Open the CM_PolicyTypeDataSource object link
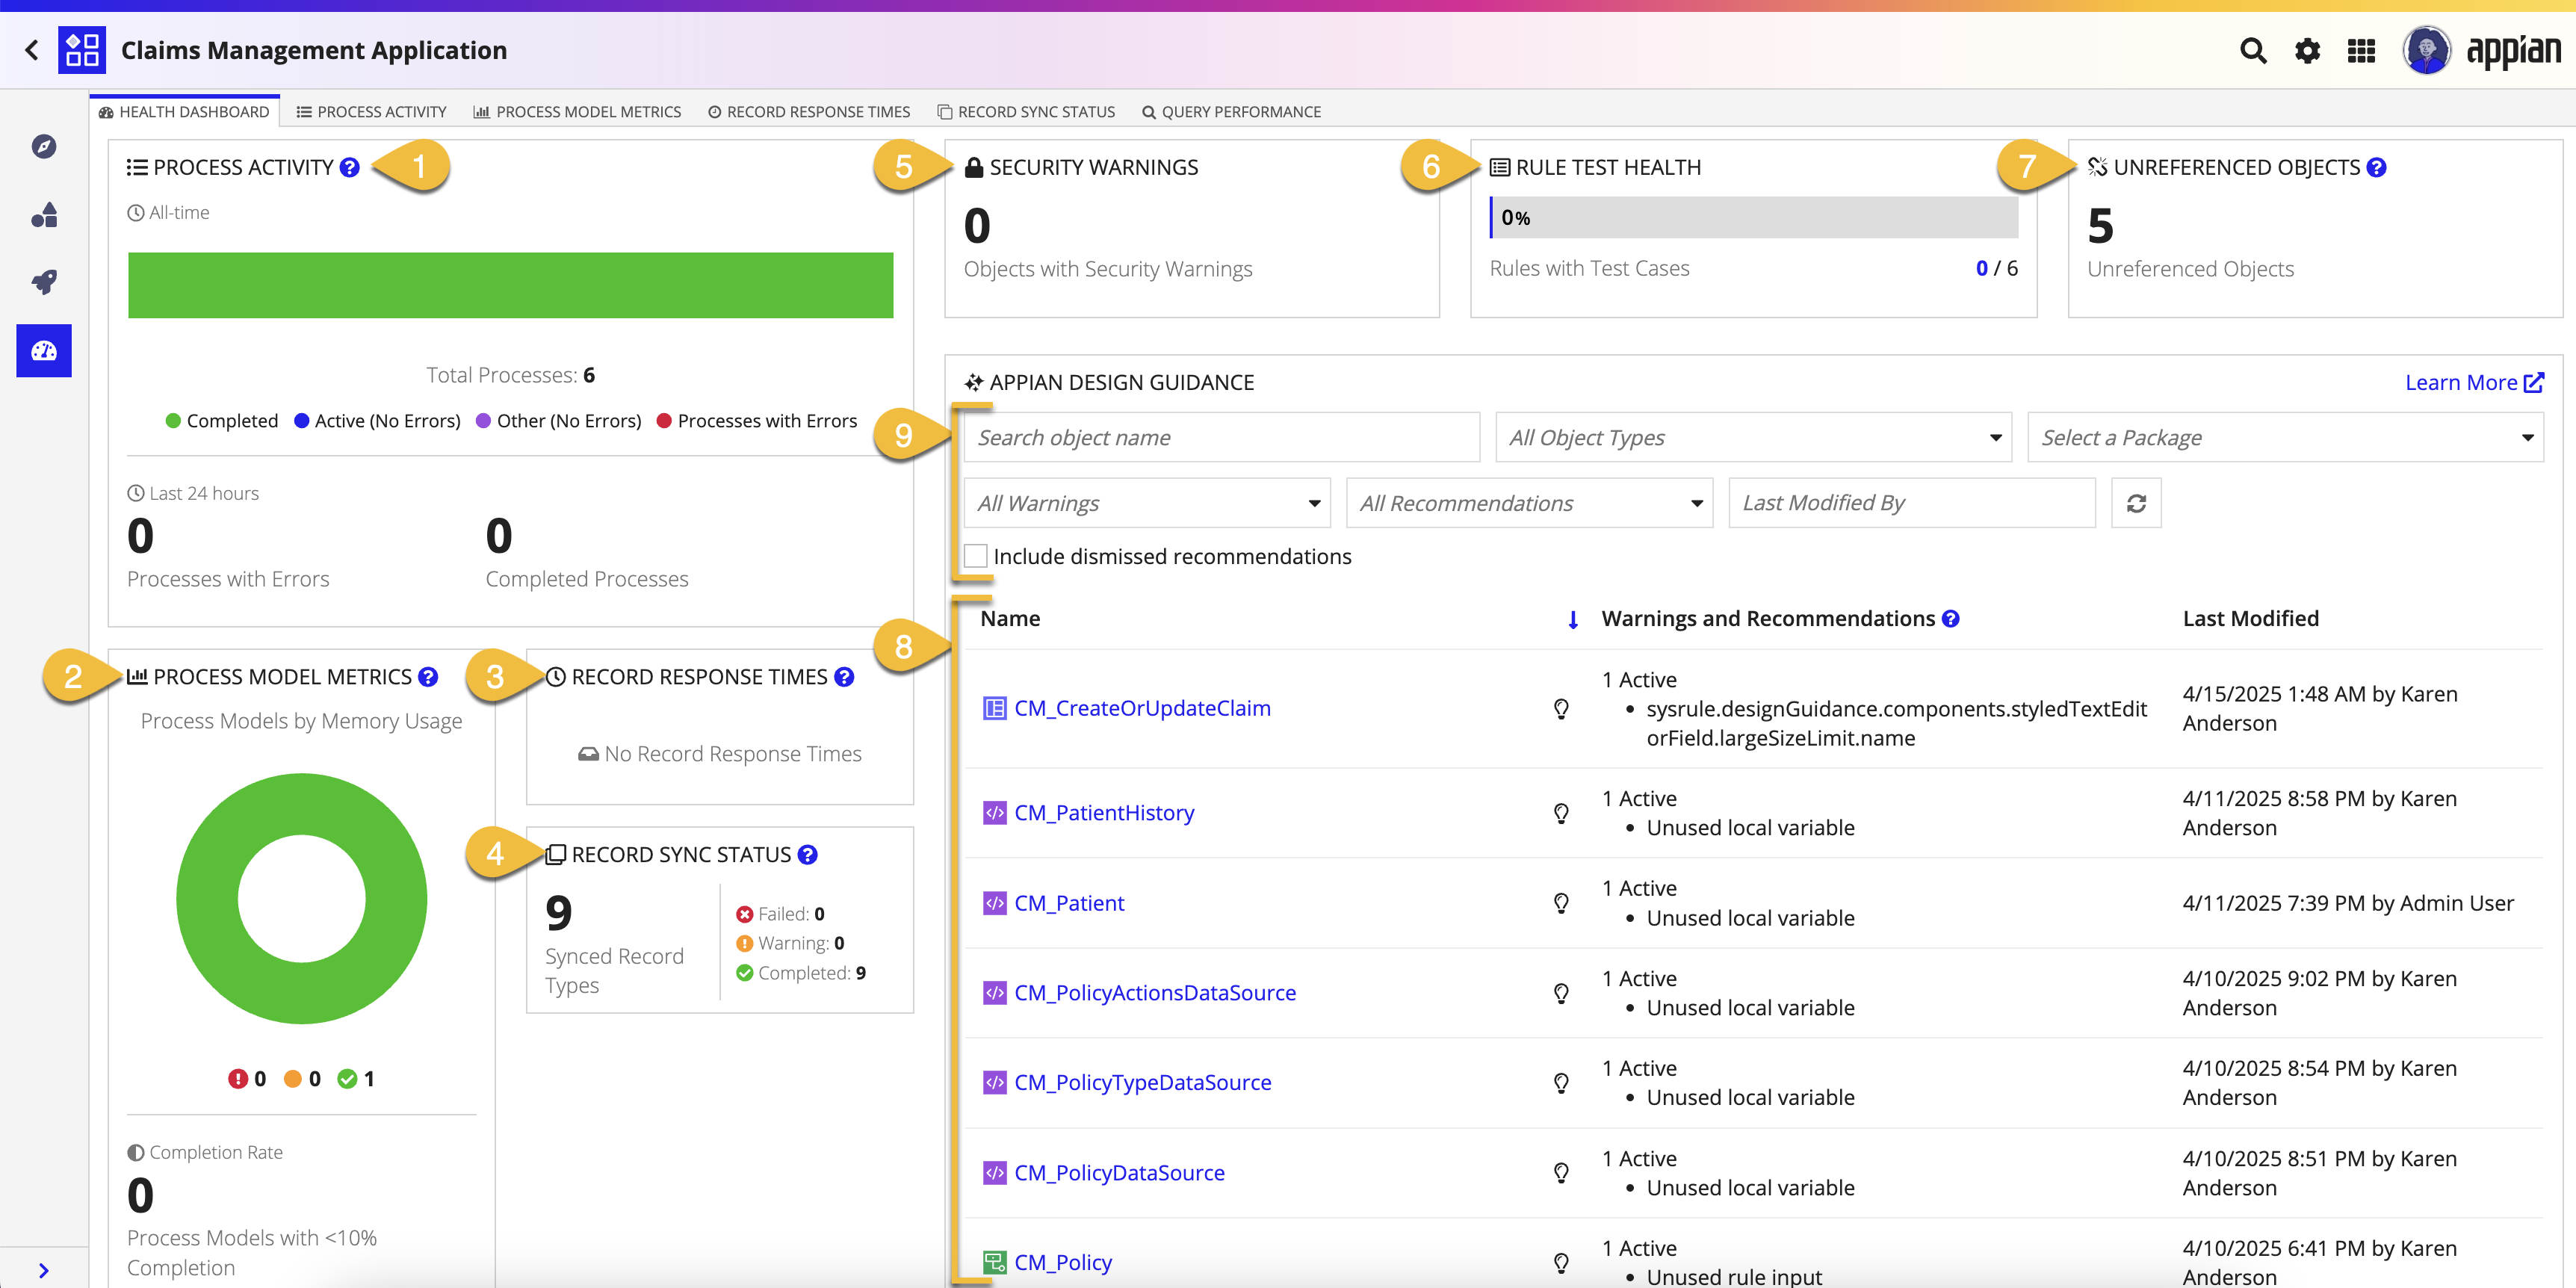Image resolution: width=2576 pixels, height=1288 pixels. [x=1143, y=1082]
